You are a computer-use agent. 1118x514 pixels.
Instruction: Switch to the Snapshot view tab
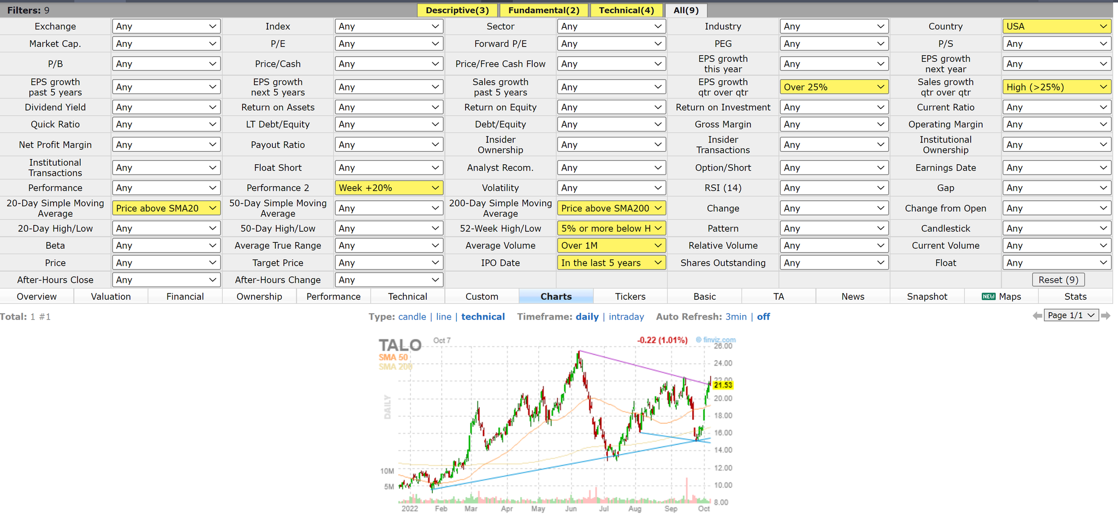pyautogui.click(x=926, y=296)
